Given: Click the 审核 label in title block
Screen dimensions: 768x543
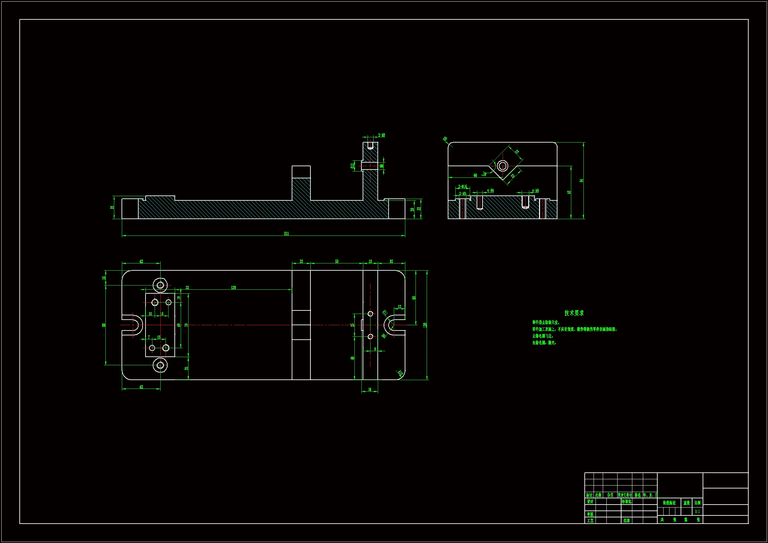Looking at the screenshot, I should click(590, 514).
